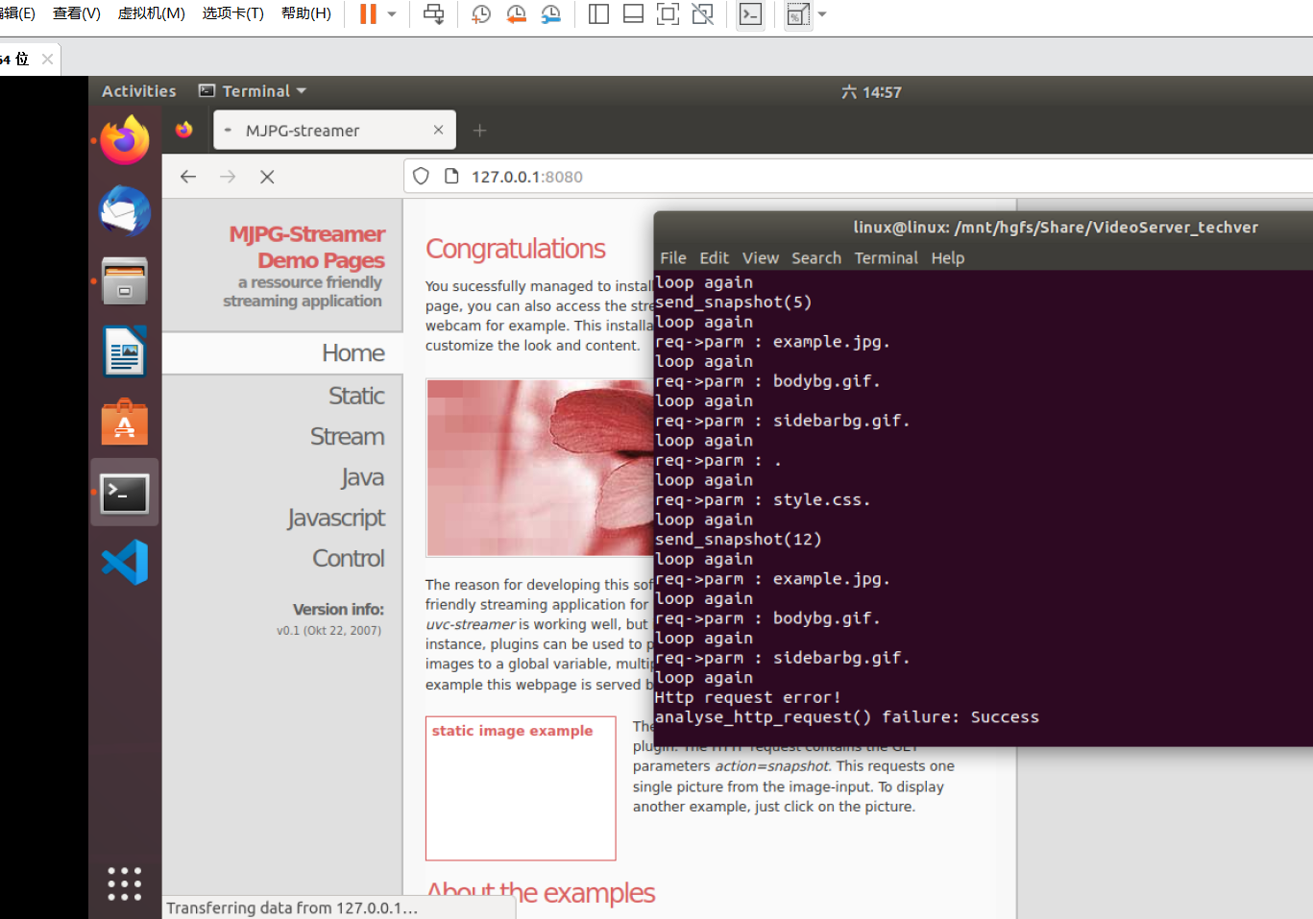The height and width of the screenshot is (919, 1313).
Task: Toggle the VMware console view icon
Action: 750,14
